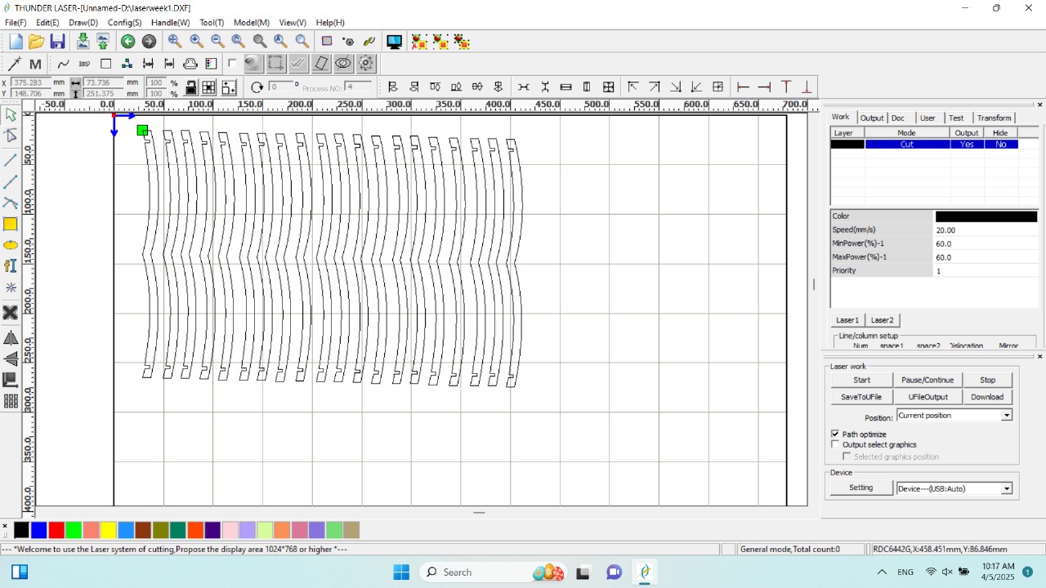Select the yellow Rectangle tool
The image size is (1046, 588).
(x=11, y=224)
